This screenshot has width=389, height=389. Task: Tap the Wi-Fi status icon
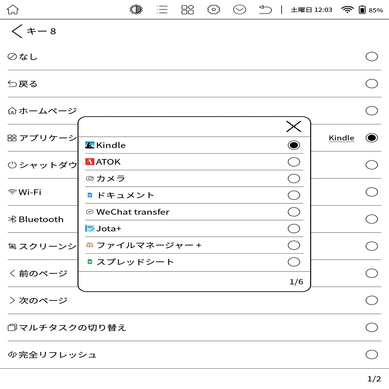347,10
